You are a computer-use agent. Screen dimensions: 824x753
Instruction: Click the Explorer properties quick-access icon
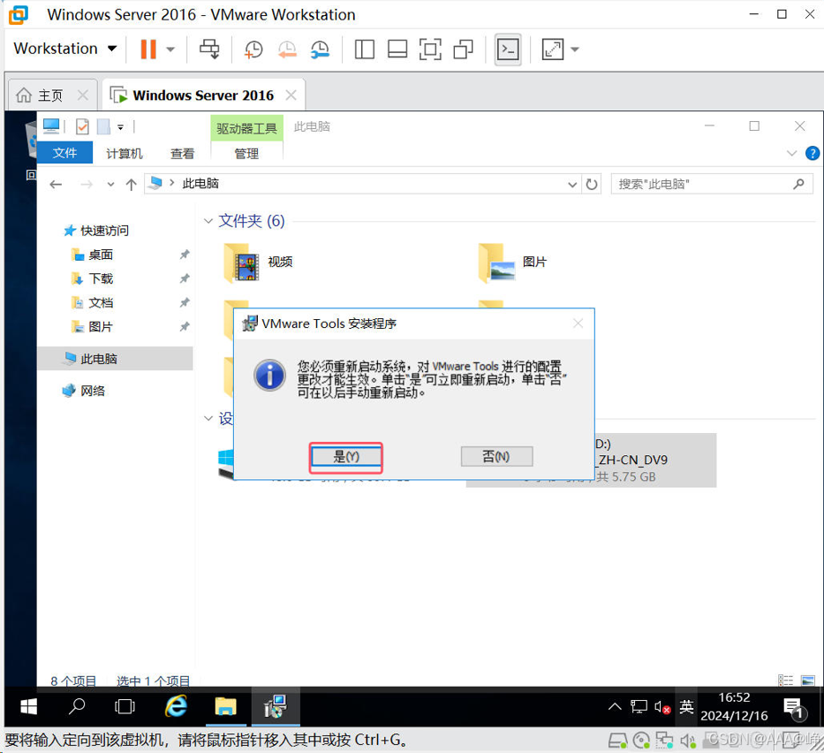(x=82, y=126)
